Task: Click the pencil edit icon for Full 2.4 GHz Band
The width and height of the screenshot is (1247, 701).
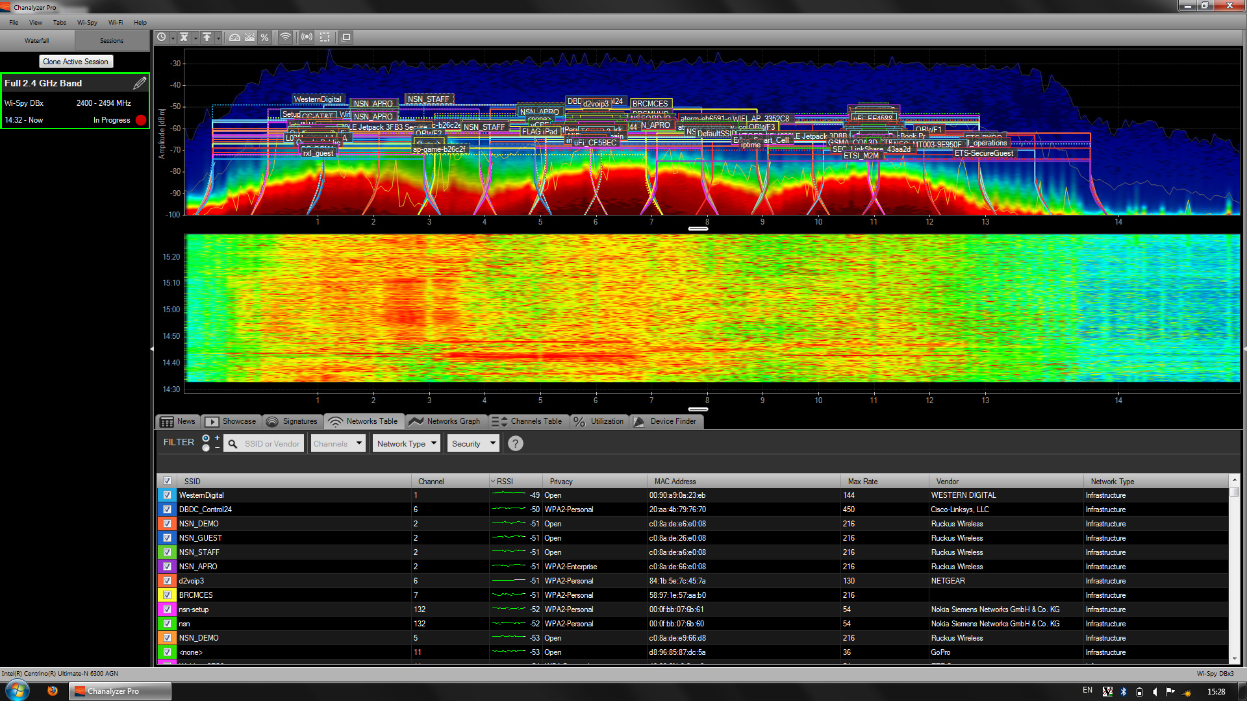Action: click(x=140, y=83)
